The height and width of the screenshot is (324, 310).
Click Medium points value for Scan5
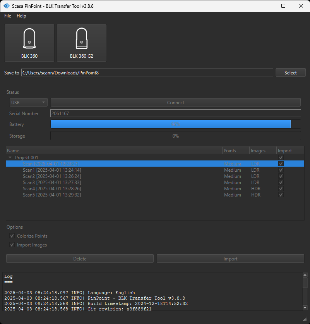[x=233, y=195]
